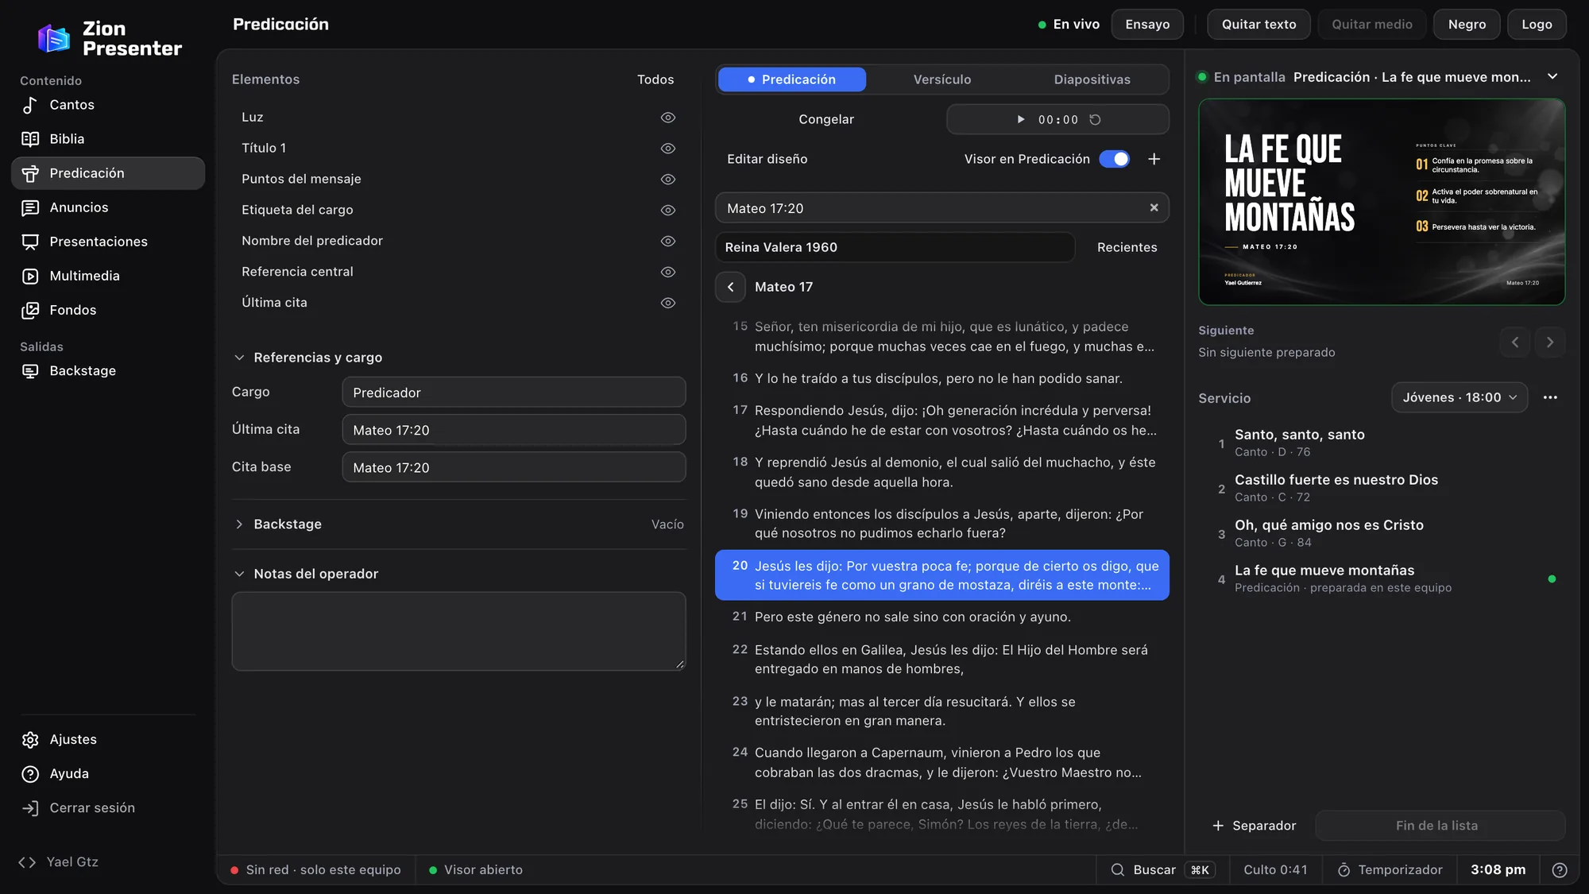The image size is (1589, 894).
Task: Hide the Nombre del predicador element
Action: pos(668,241)
